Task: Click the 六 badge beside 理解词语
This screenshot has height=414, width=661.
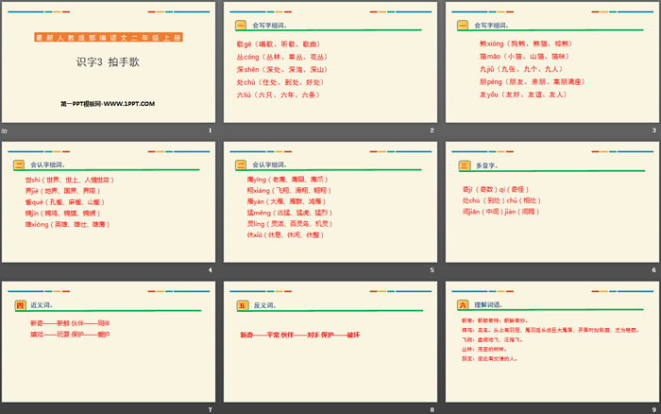Action: (463, 305)
